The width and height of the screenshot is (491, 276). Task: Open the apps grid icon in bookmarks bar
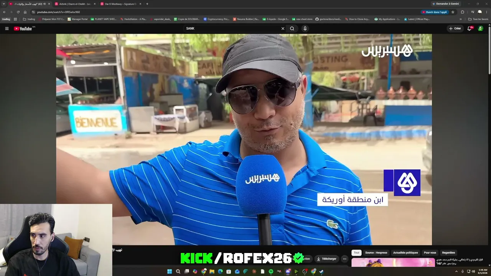pyautogui.click(x=16, y=19)
